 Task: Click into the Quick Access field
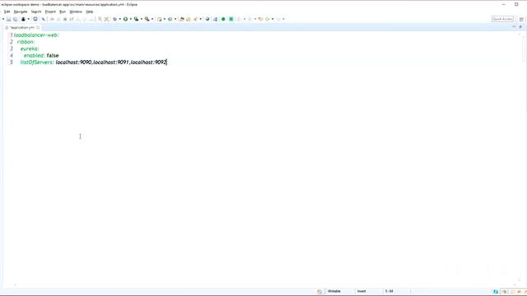(x=502, y=19)
